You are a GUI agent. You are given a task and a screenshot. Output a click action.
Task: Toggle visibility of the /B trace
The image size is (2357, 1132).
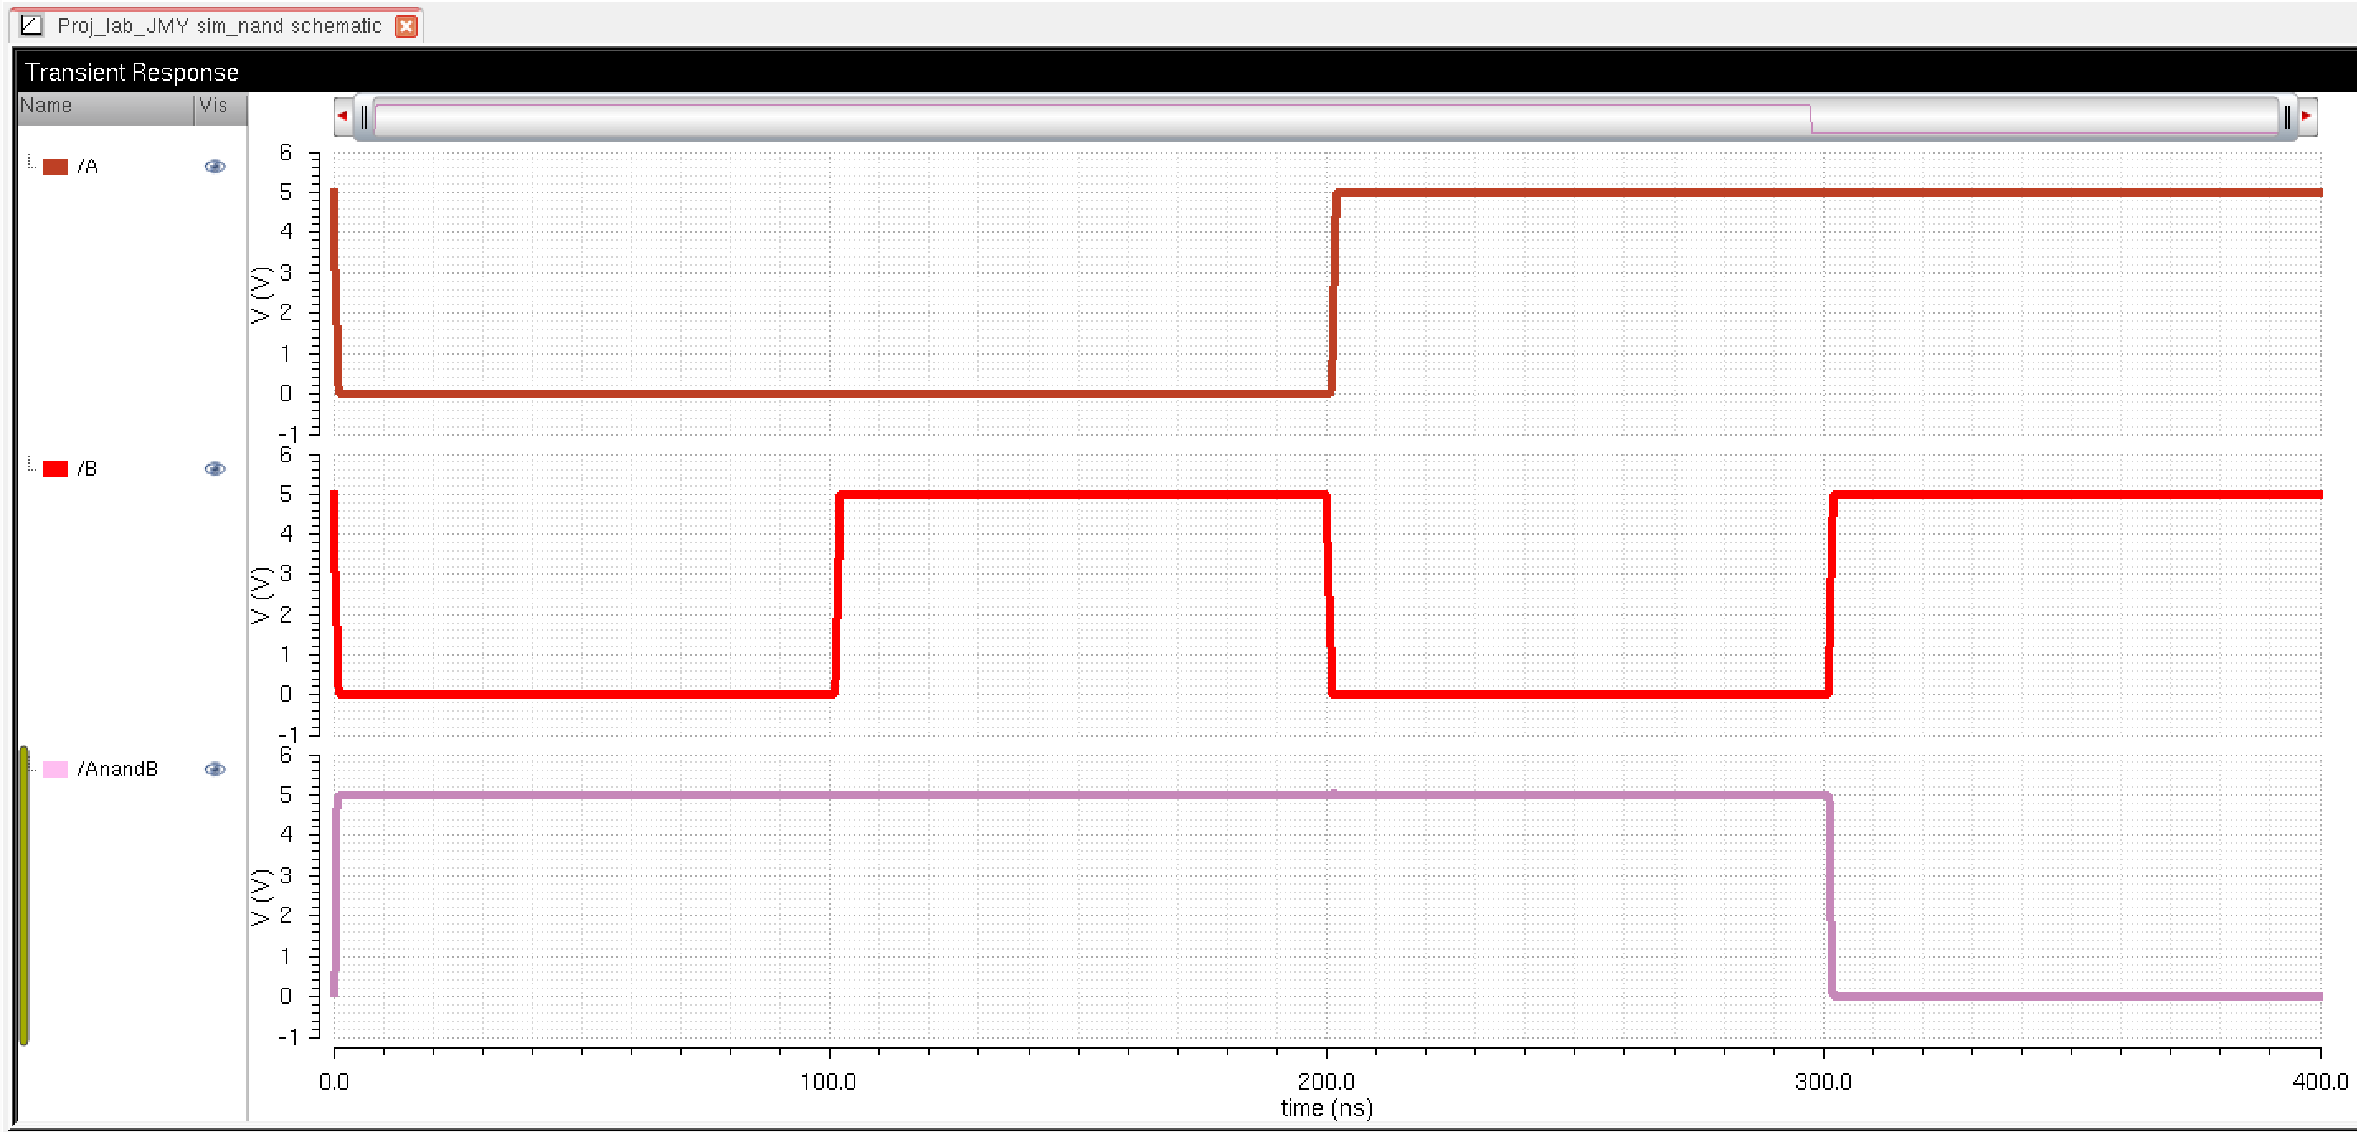tap(215, 468)
